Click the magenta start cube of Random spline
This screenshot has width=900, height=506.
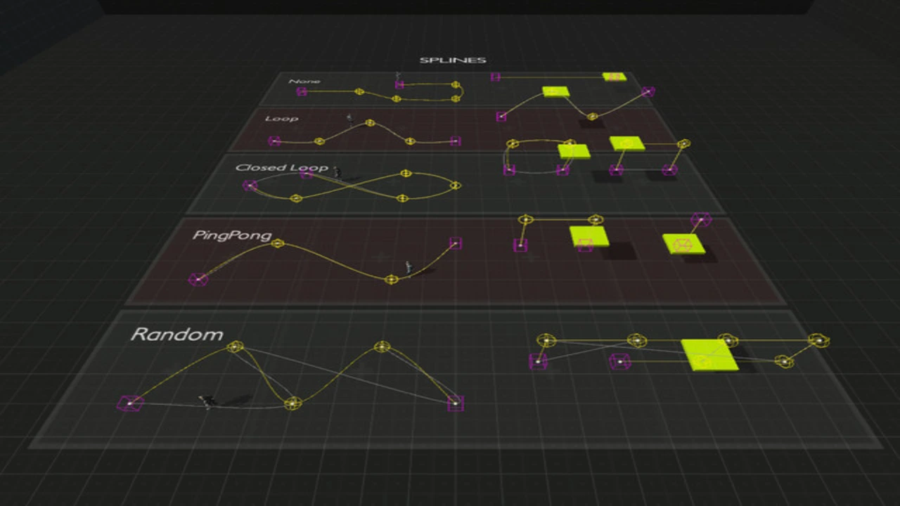[129, 403]
